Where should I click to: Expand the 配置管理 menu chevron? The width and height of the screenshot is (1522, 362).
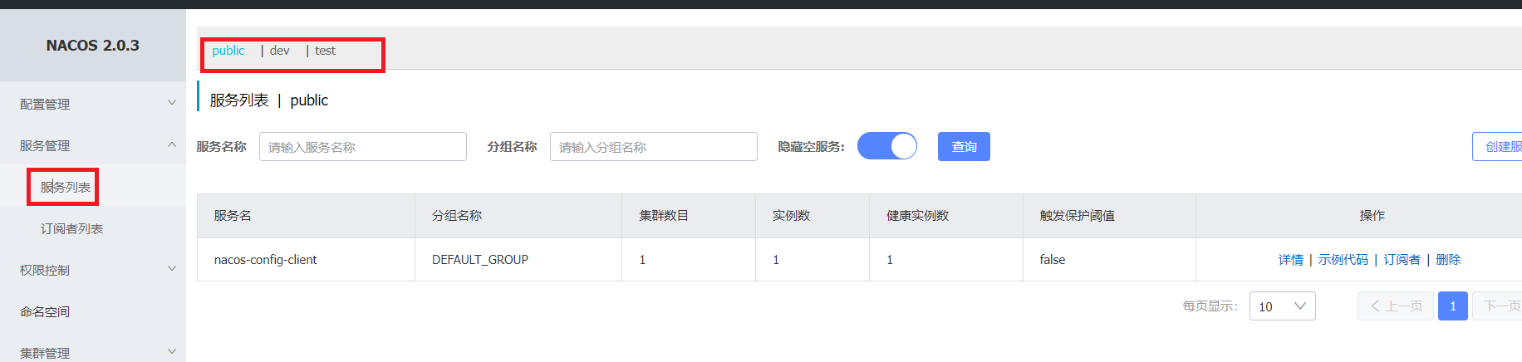pyautogui.click(x=172, y=103)
